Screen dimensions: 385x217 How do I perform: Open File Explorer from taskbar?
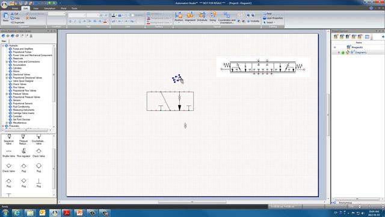click(x=30, y=213)
